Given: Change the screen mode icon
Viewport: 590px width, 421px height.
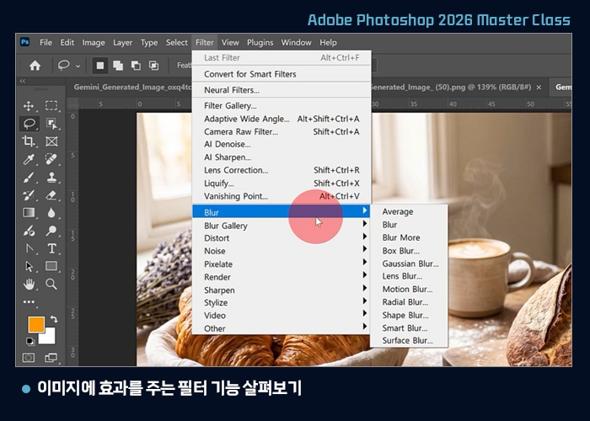Looking at the screenshot, I should point(51,358).
